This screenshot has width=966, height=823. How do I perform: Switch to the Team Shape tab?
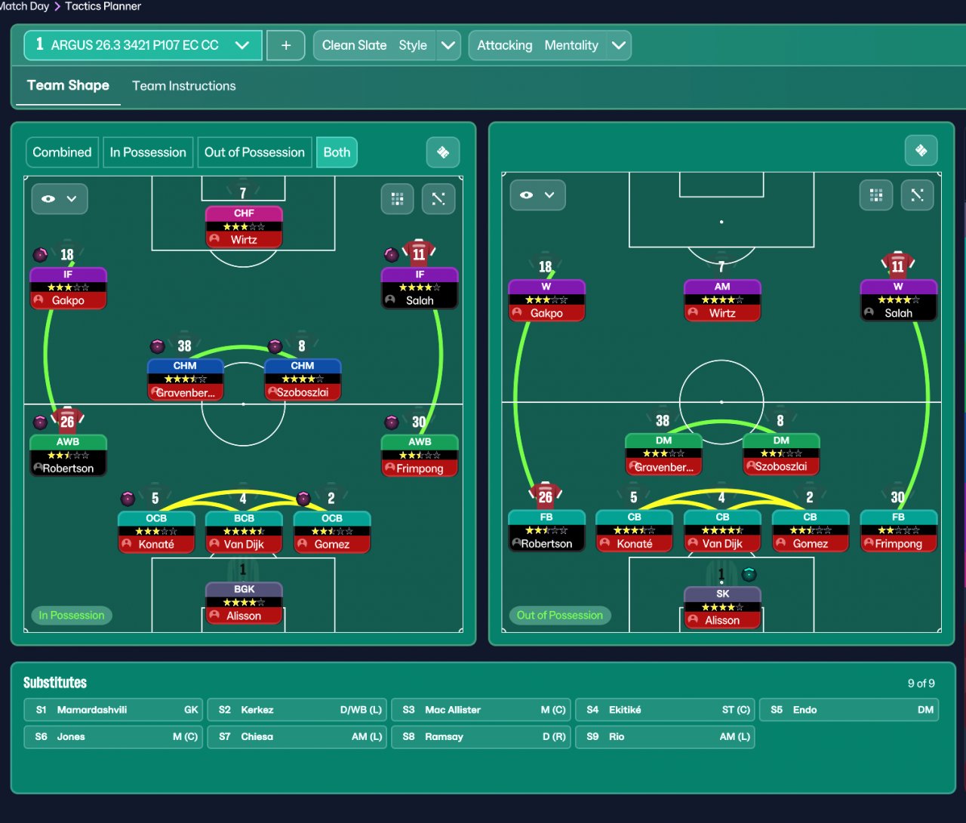pos(68,86)
